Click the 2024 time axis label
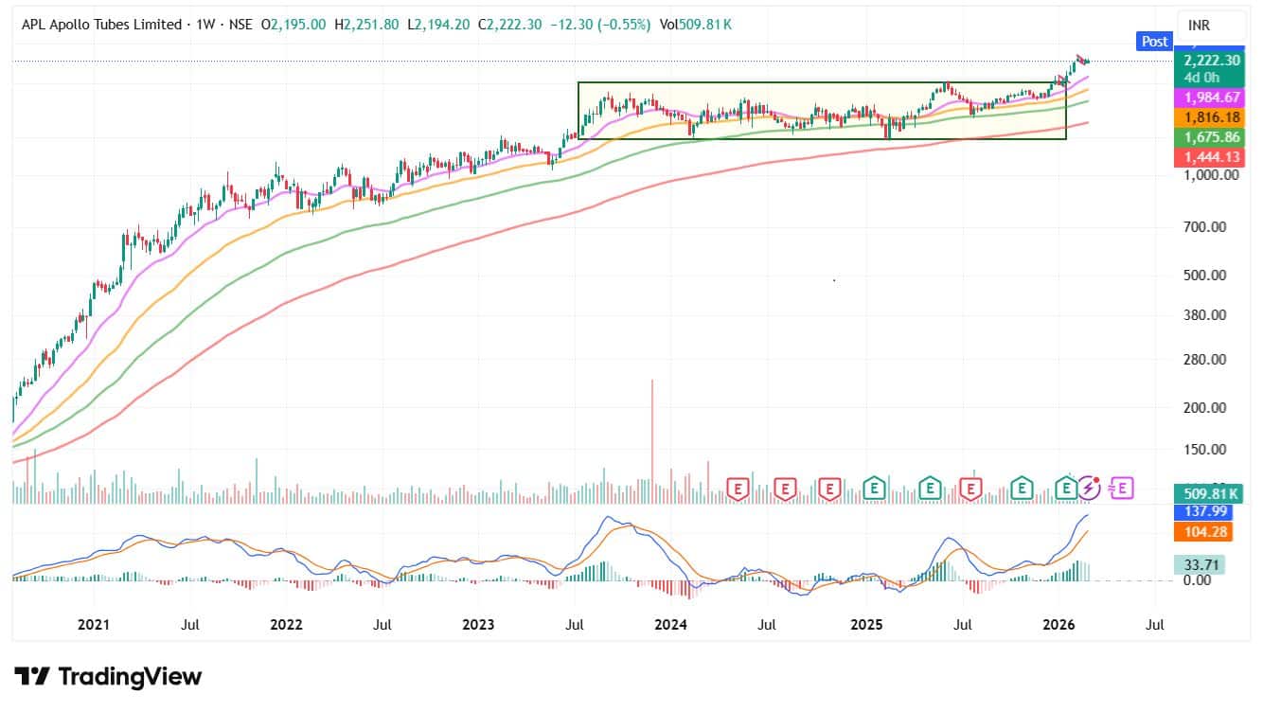Image resolution: width=1263 pixels, height=712 pixels. pos(671,625)
